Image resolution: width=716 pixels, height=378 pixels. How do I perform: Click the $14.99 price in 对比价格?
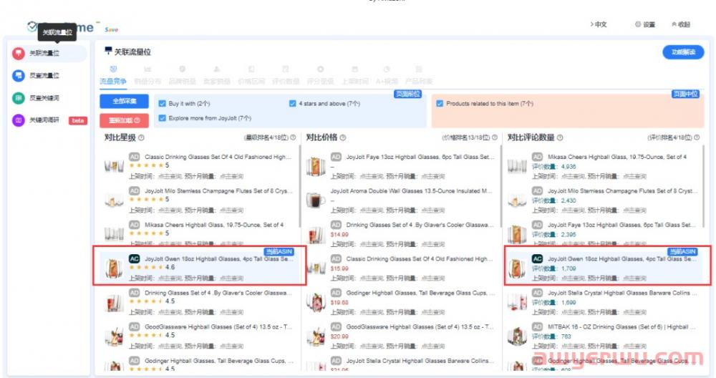339,235
